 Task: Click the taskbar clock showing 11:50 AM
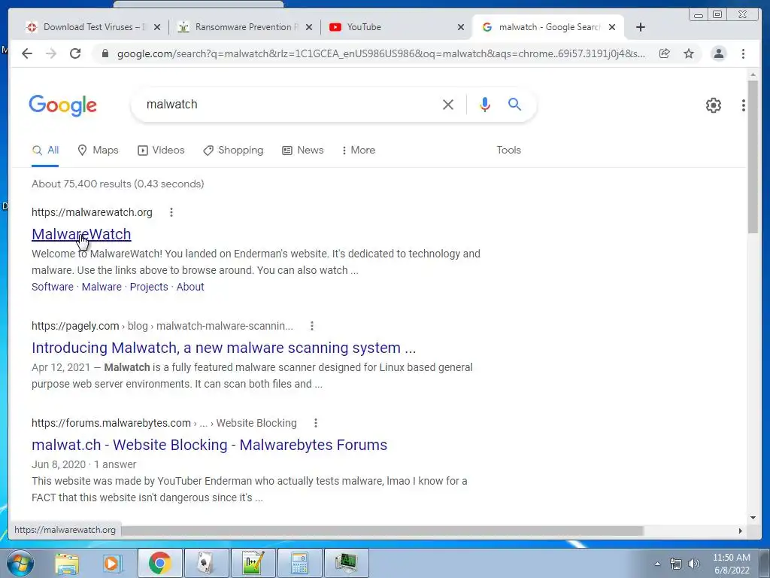point(731,558)
